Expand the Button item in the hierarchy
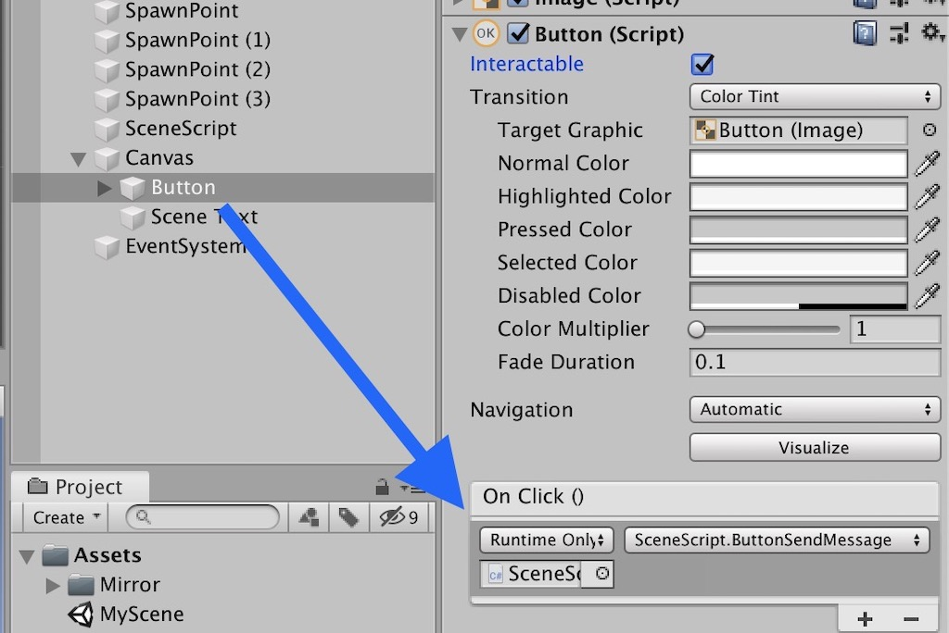The width and height of the screenshot is (949, 633). click(105, 188)
